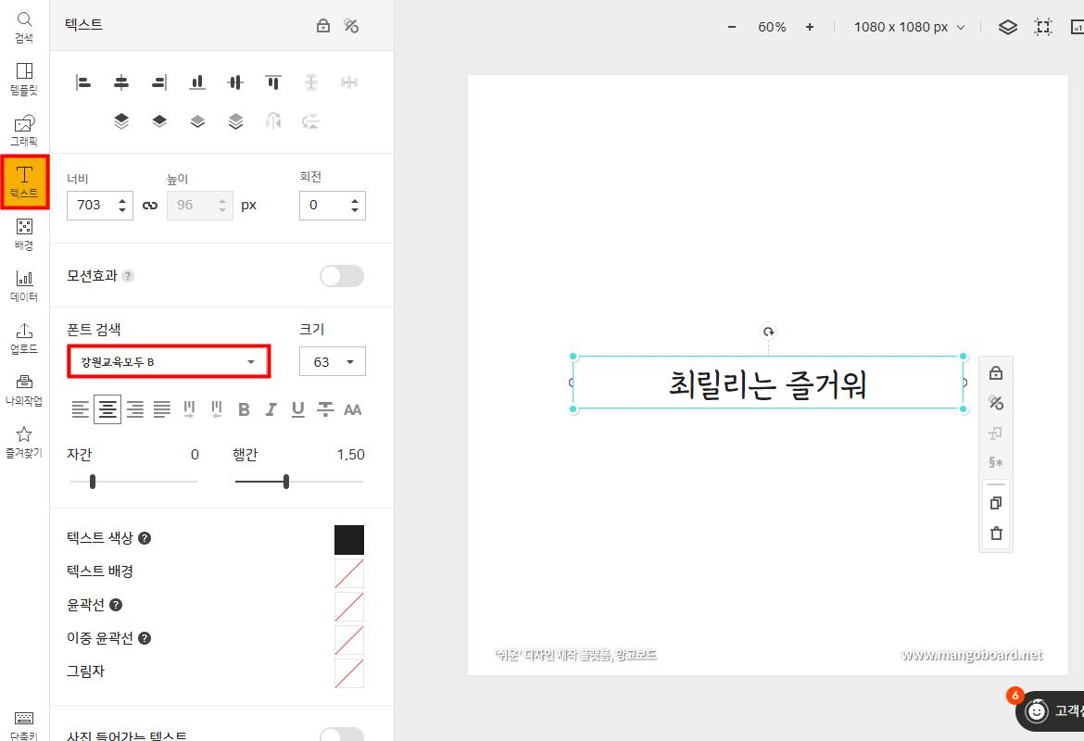Toggle width-height link icon

tap(150, 206)
